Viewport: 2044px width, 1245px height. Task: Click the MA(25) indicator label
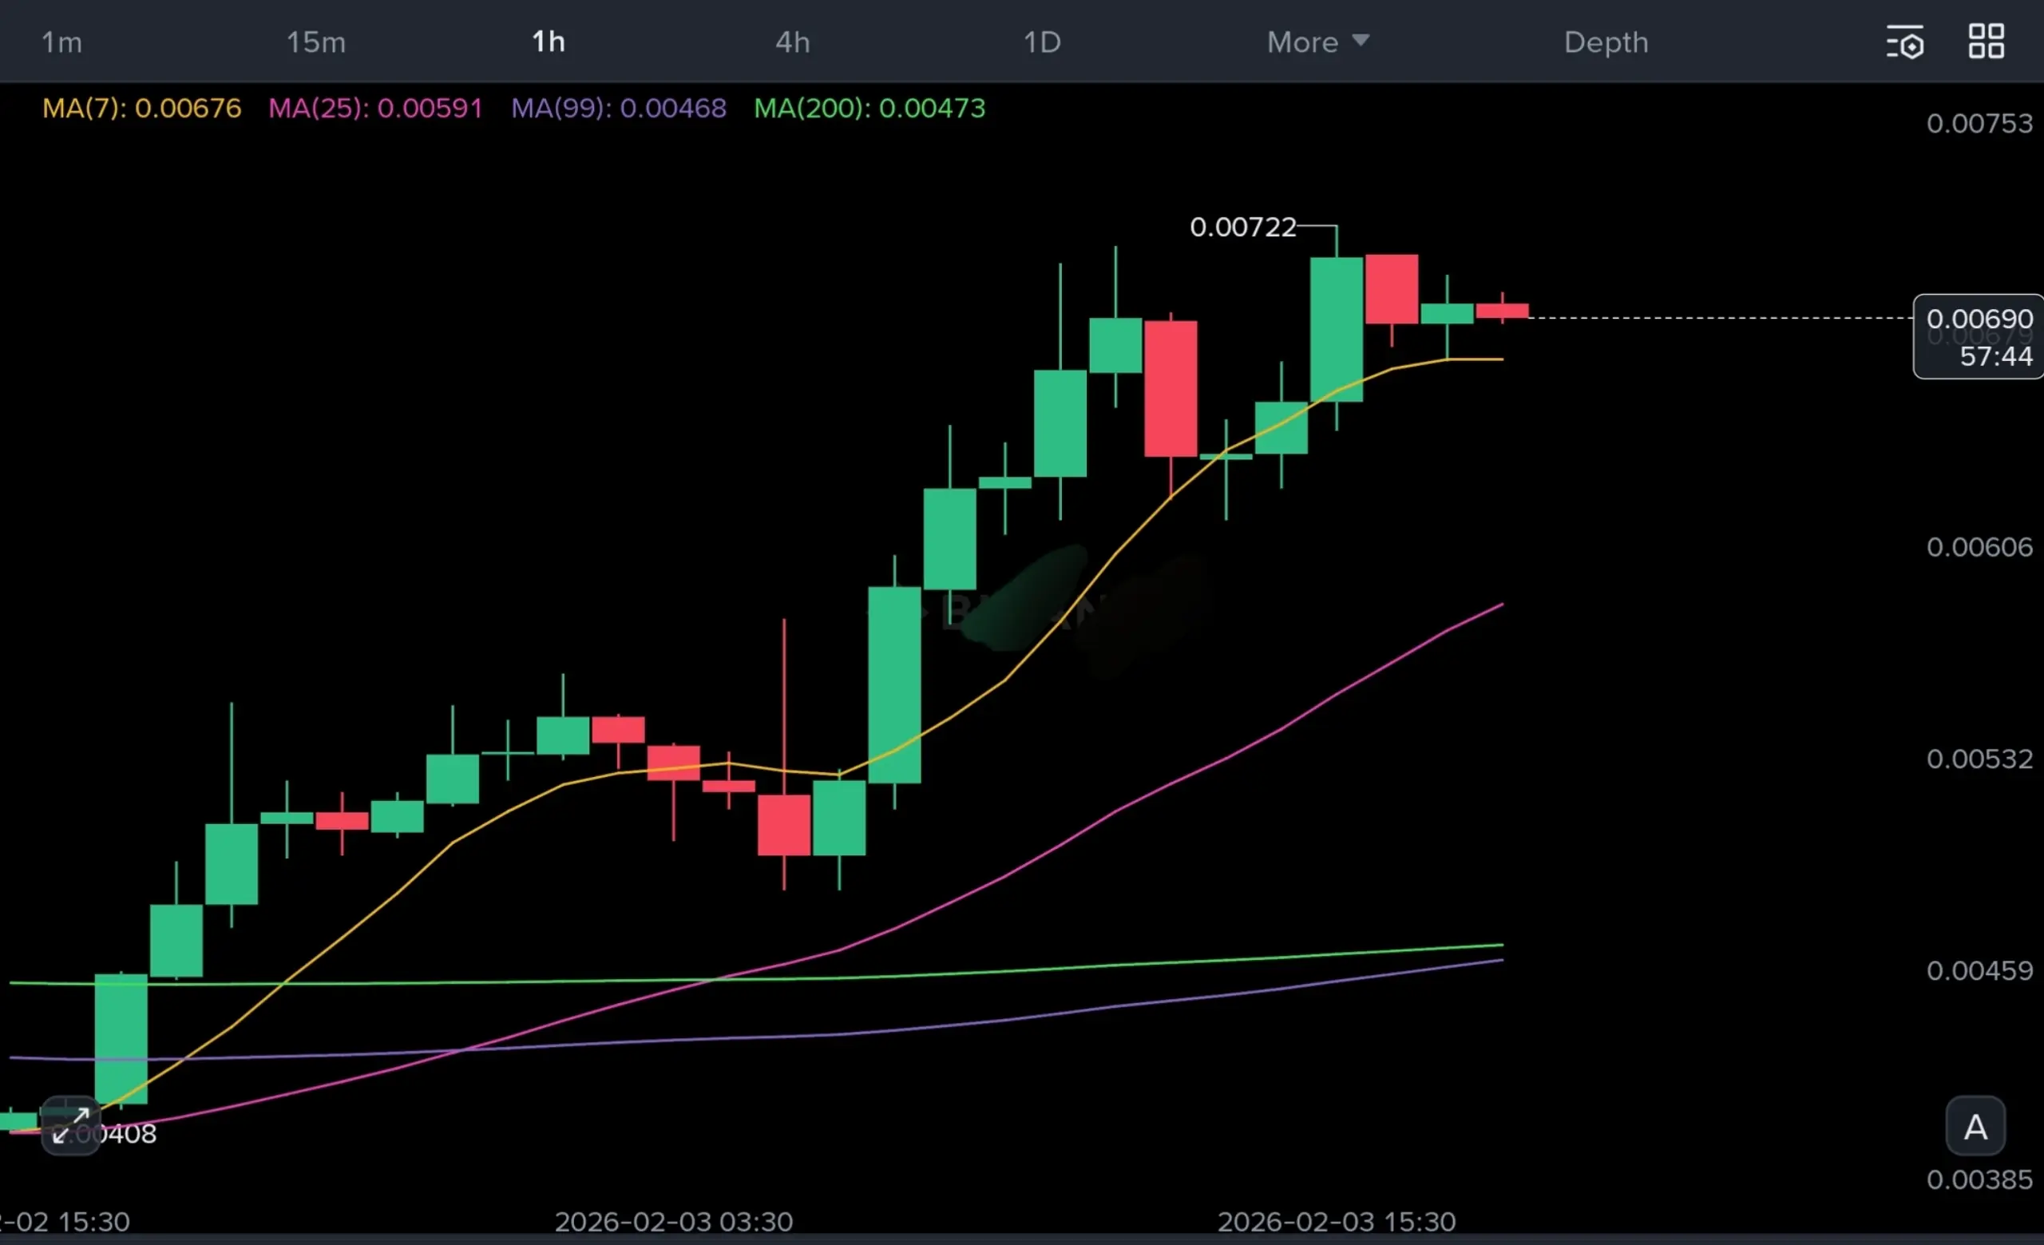(375, 109)
